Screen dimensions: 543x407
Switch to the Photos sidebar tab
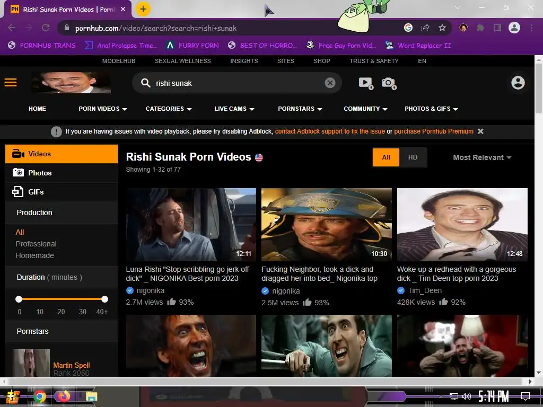pos(62,173)
